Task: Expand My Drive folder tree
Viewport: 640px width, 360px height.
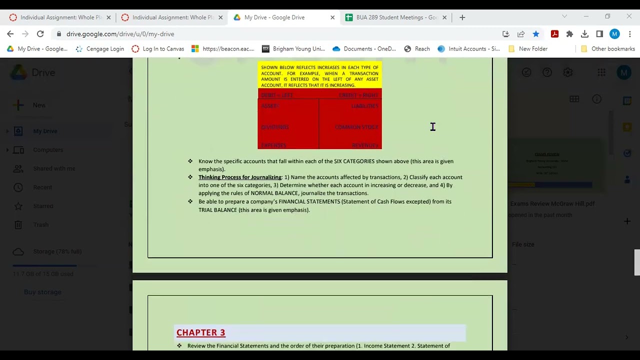Action: pyautogui.click(x=7, y=131)
